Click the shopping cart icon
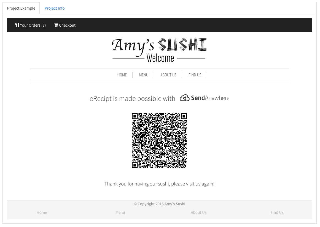Screen dimensions: 320x227 point(56,25)
